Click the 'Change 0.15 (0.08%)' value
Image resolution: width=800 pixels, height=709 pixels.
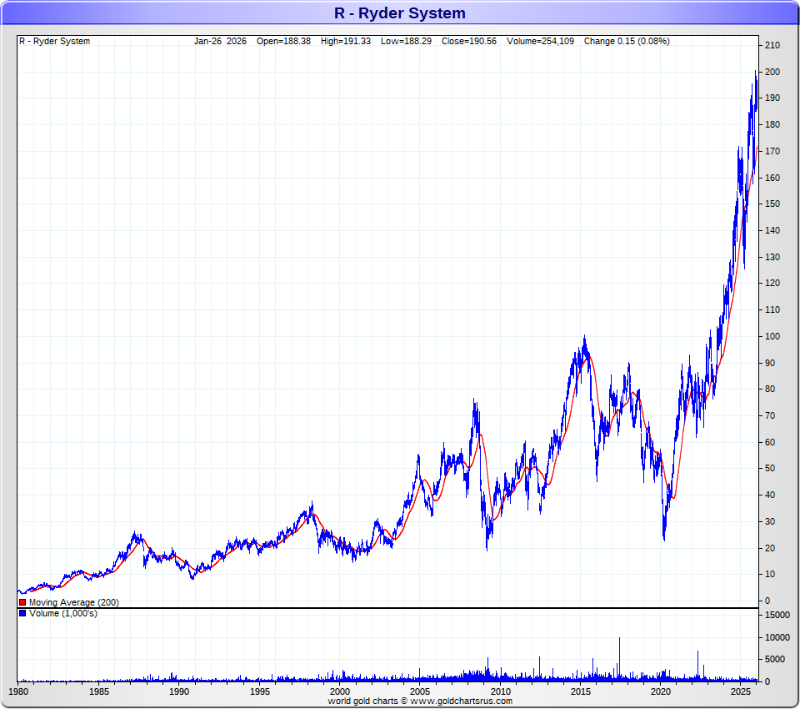pos(627,41)
